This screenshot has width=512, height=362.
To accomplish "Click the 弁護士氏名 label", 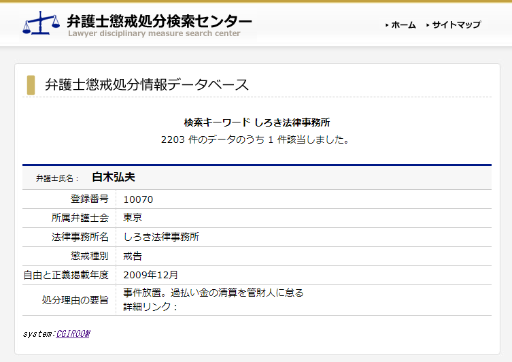I will coord(57,178).
